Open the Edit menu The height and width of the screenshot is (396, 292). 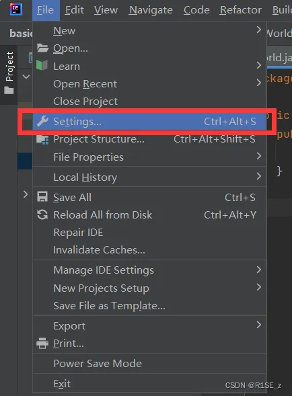pyautogui.click(x=74, y=10)
